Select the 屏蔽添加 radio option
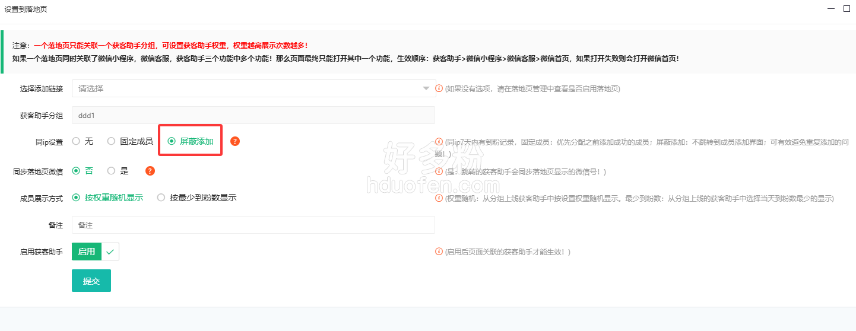 (172, 141)
